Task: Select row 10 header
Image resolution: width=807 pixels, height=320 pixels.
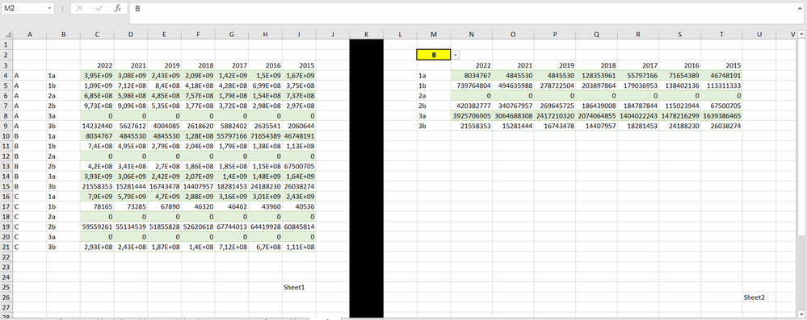Action: [6, 136]
